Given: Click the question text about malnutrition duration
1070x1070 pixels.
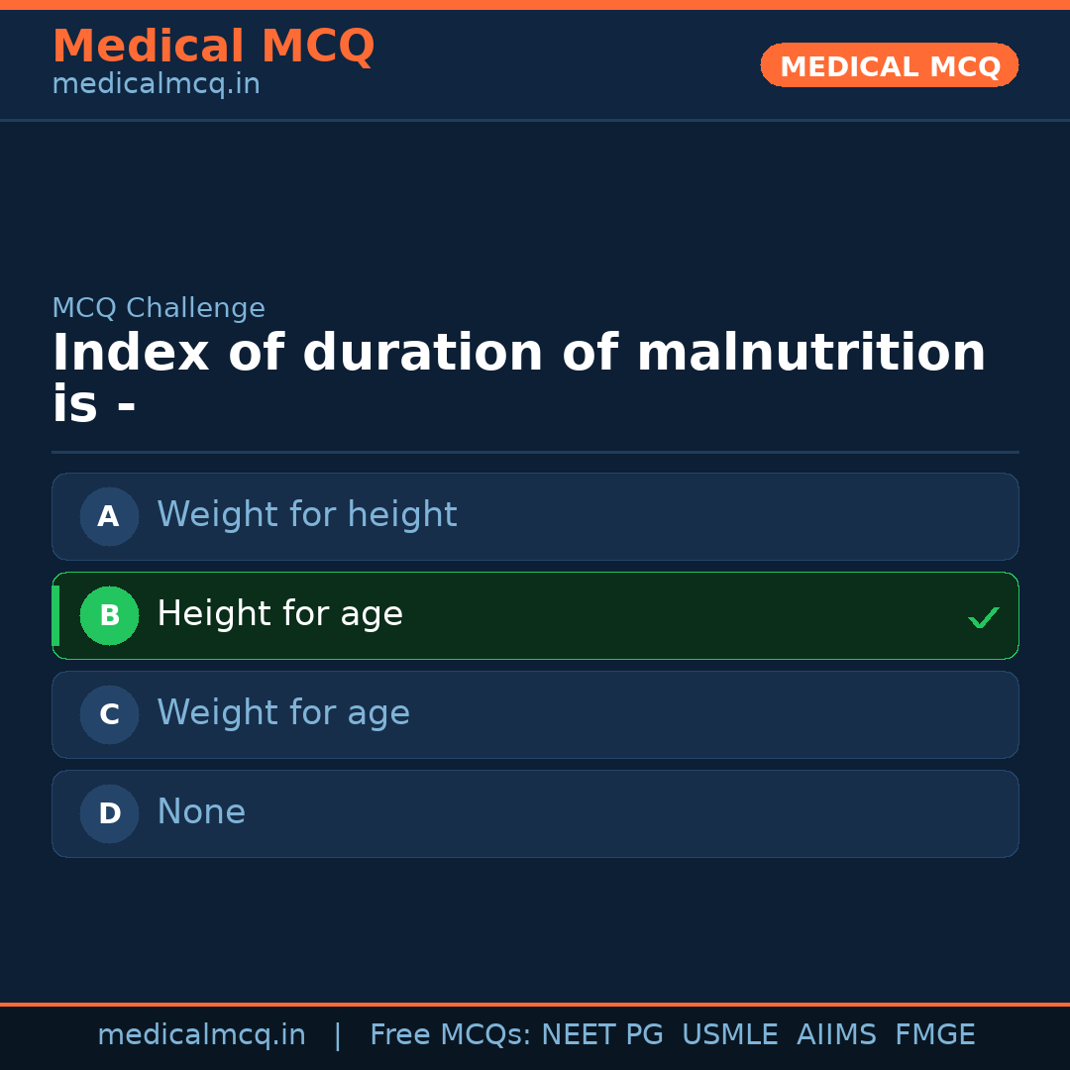Looking at the screenshot, I should click(x=518, y=374).
